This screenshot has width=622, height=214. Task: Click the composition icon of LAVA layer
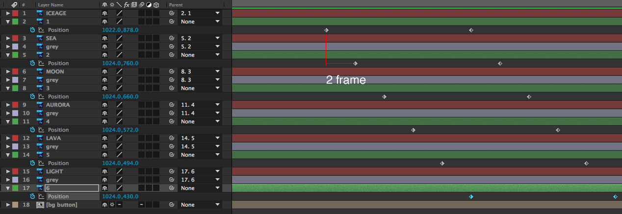40,138
